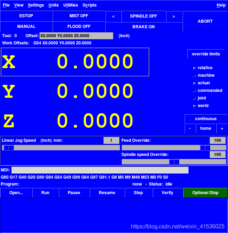The image size is (228, 233).
Task: Click the continuous jog increment button
Action: 206,119
